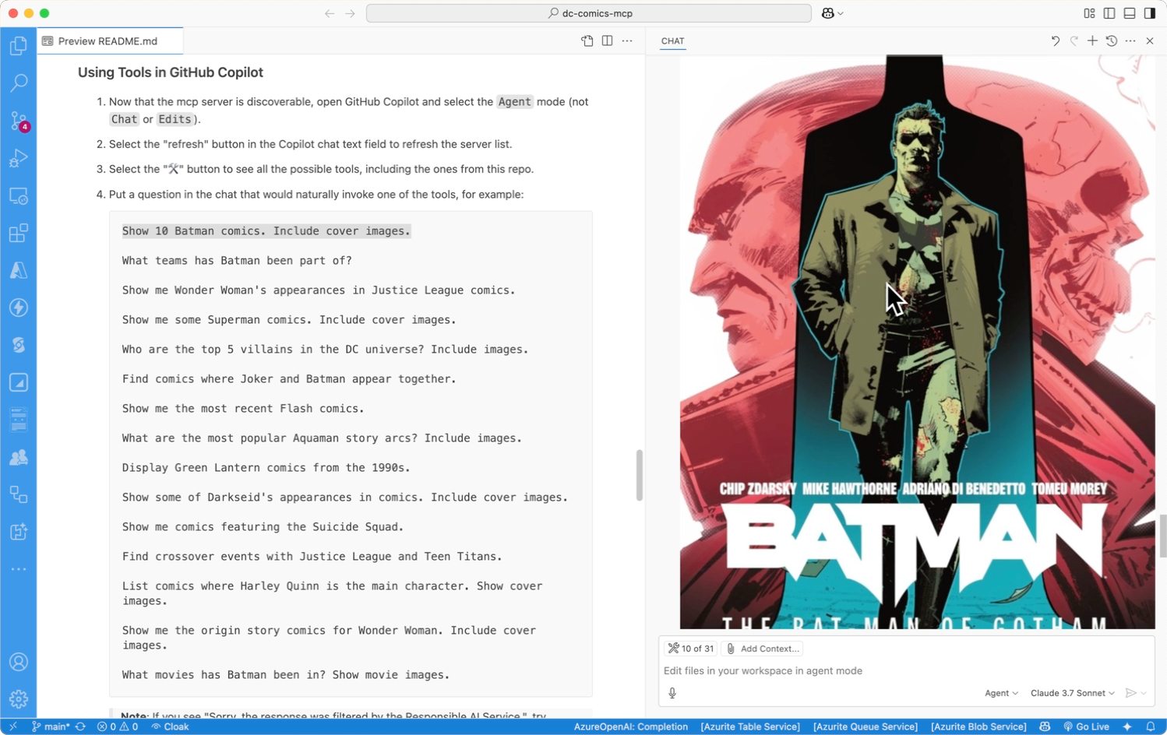Click 'What teams has Batman been part of?' line
Viewport: 1167px width, 735px height.
click(x=237, y=261)
